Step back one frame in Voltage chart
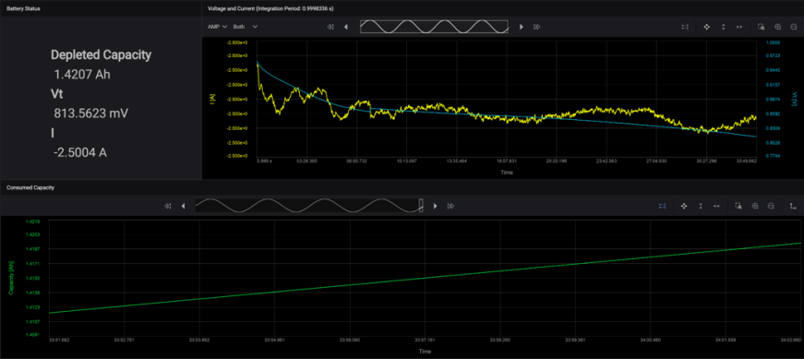Image resolution: width=804 pixels, height=359 pixels. pos(345,27)
